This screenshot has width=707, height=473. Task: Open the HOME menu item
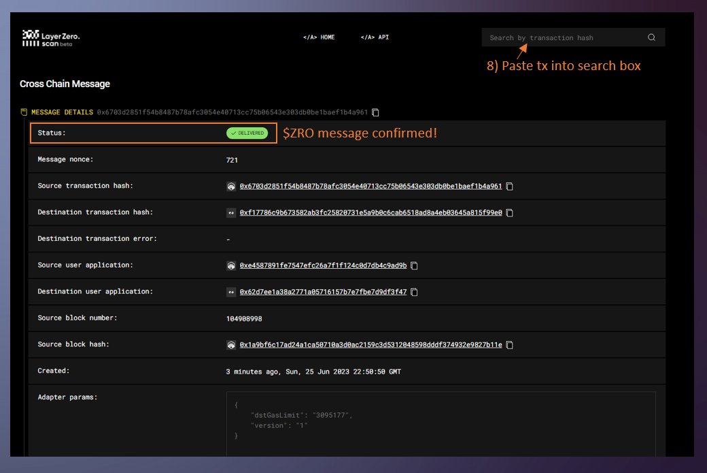click(x=320, y=37)
